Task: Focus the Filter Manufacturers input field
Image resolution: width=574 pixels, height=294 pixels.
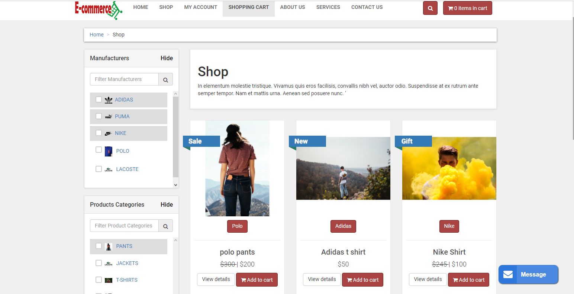Action: [x=124, y=79]
